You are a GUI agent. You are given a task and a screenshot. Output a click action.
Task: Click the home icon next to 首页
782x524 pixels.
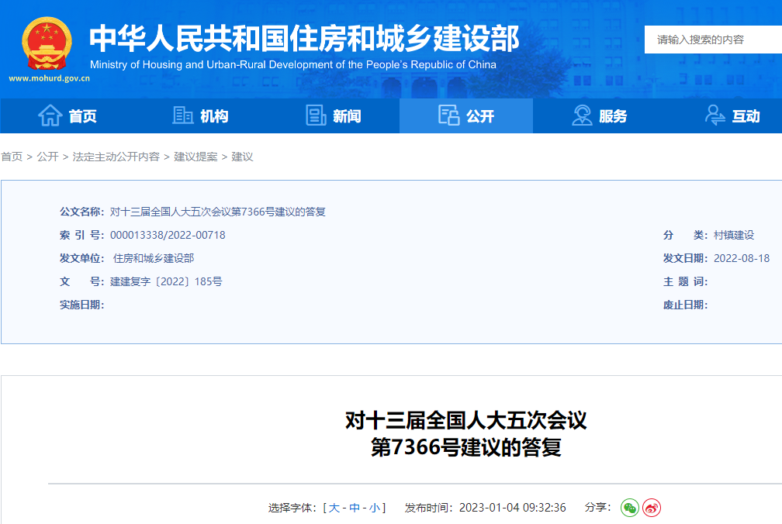tap(50, 114)
